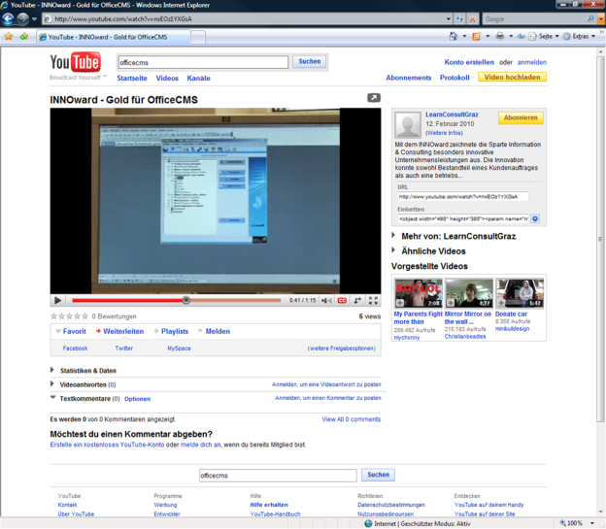Open address bar history dropdown
This screenshot has width=606, height=529.
pyautogui.click(x=449, y=18)
